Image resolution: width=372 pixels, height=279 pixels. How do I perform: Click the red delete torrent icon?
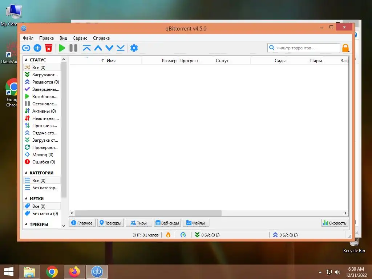coord(49,48)
